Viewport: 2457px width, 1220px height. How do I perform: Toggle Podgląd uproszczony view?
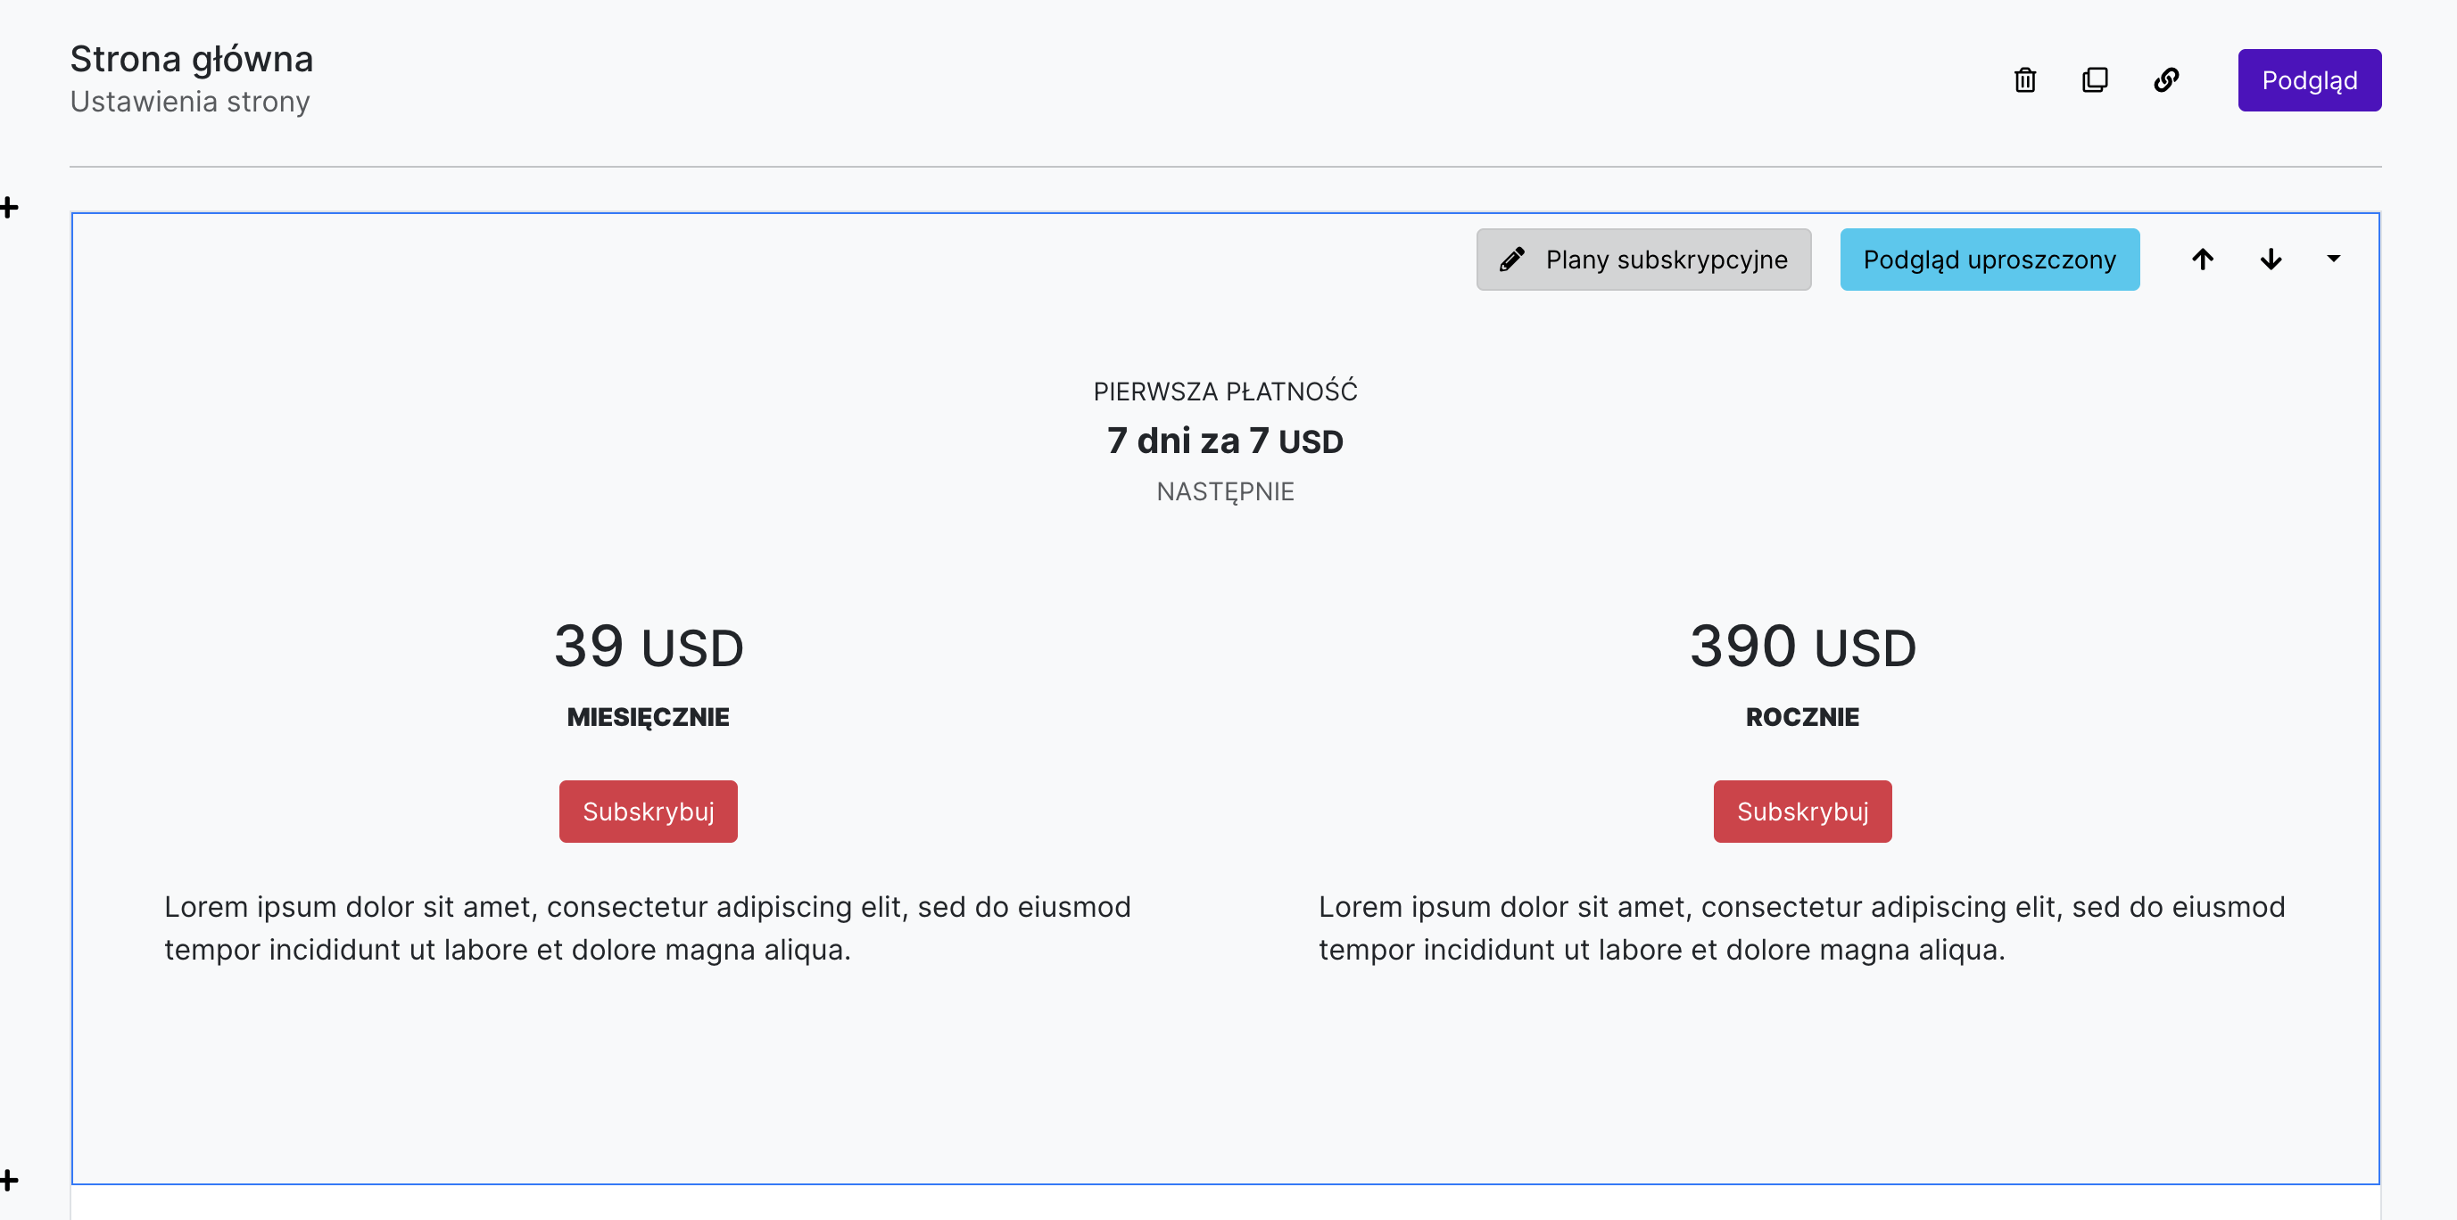click(x=1990, y=260)
